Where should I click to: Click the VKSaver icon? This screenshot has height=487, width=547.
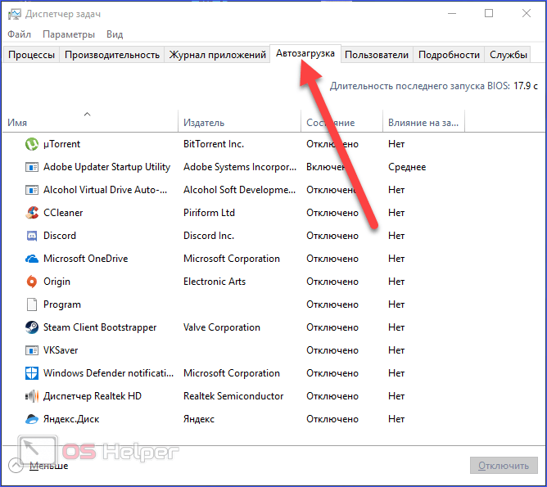tap(32, 350)
